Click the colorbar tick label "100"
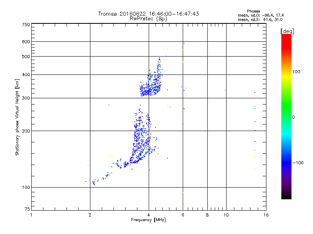Screen dimensions: 313x234 [x=296, y=72]
